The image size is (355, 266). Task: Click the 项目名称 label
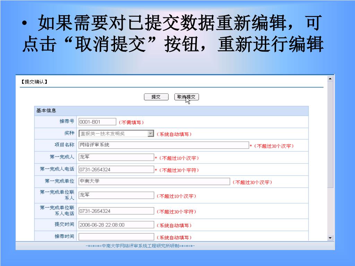click(x=64, y=145)
